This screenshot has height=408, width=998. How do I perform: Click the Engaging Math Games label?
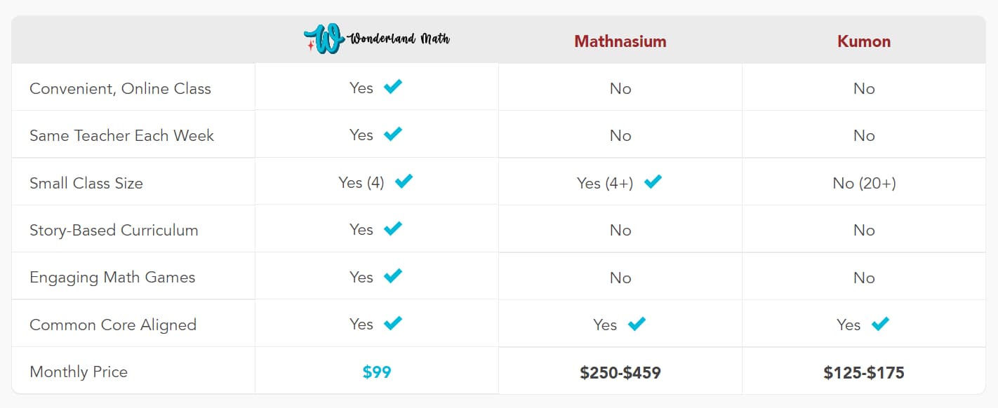pos(112,278)
